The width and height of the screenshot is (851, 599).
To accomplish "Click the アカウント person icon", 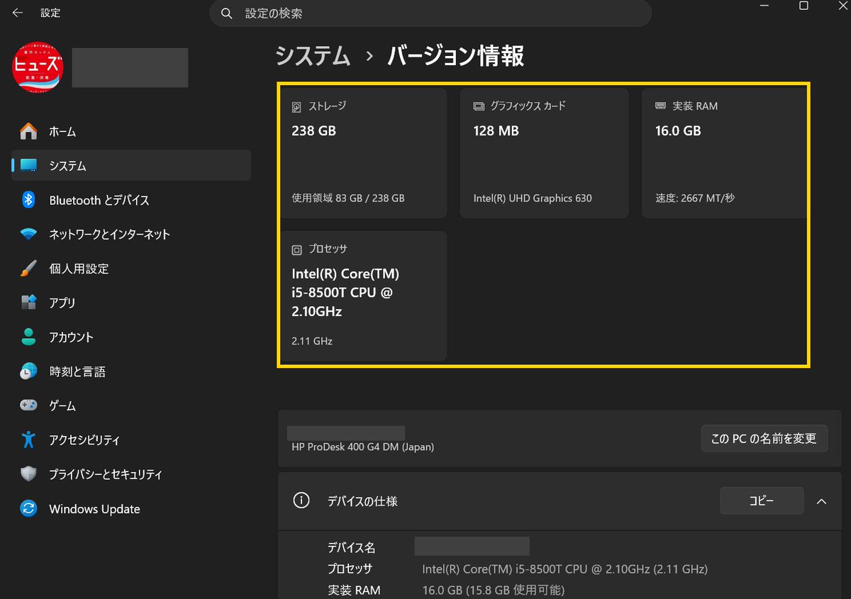I will tap(28, 337).
